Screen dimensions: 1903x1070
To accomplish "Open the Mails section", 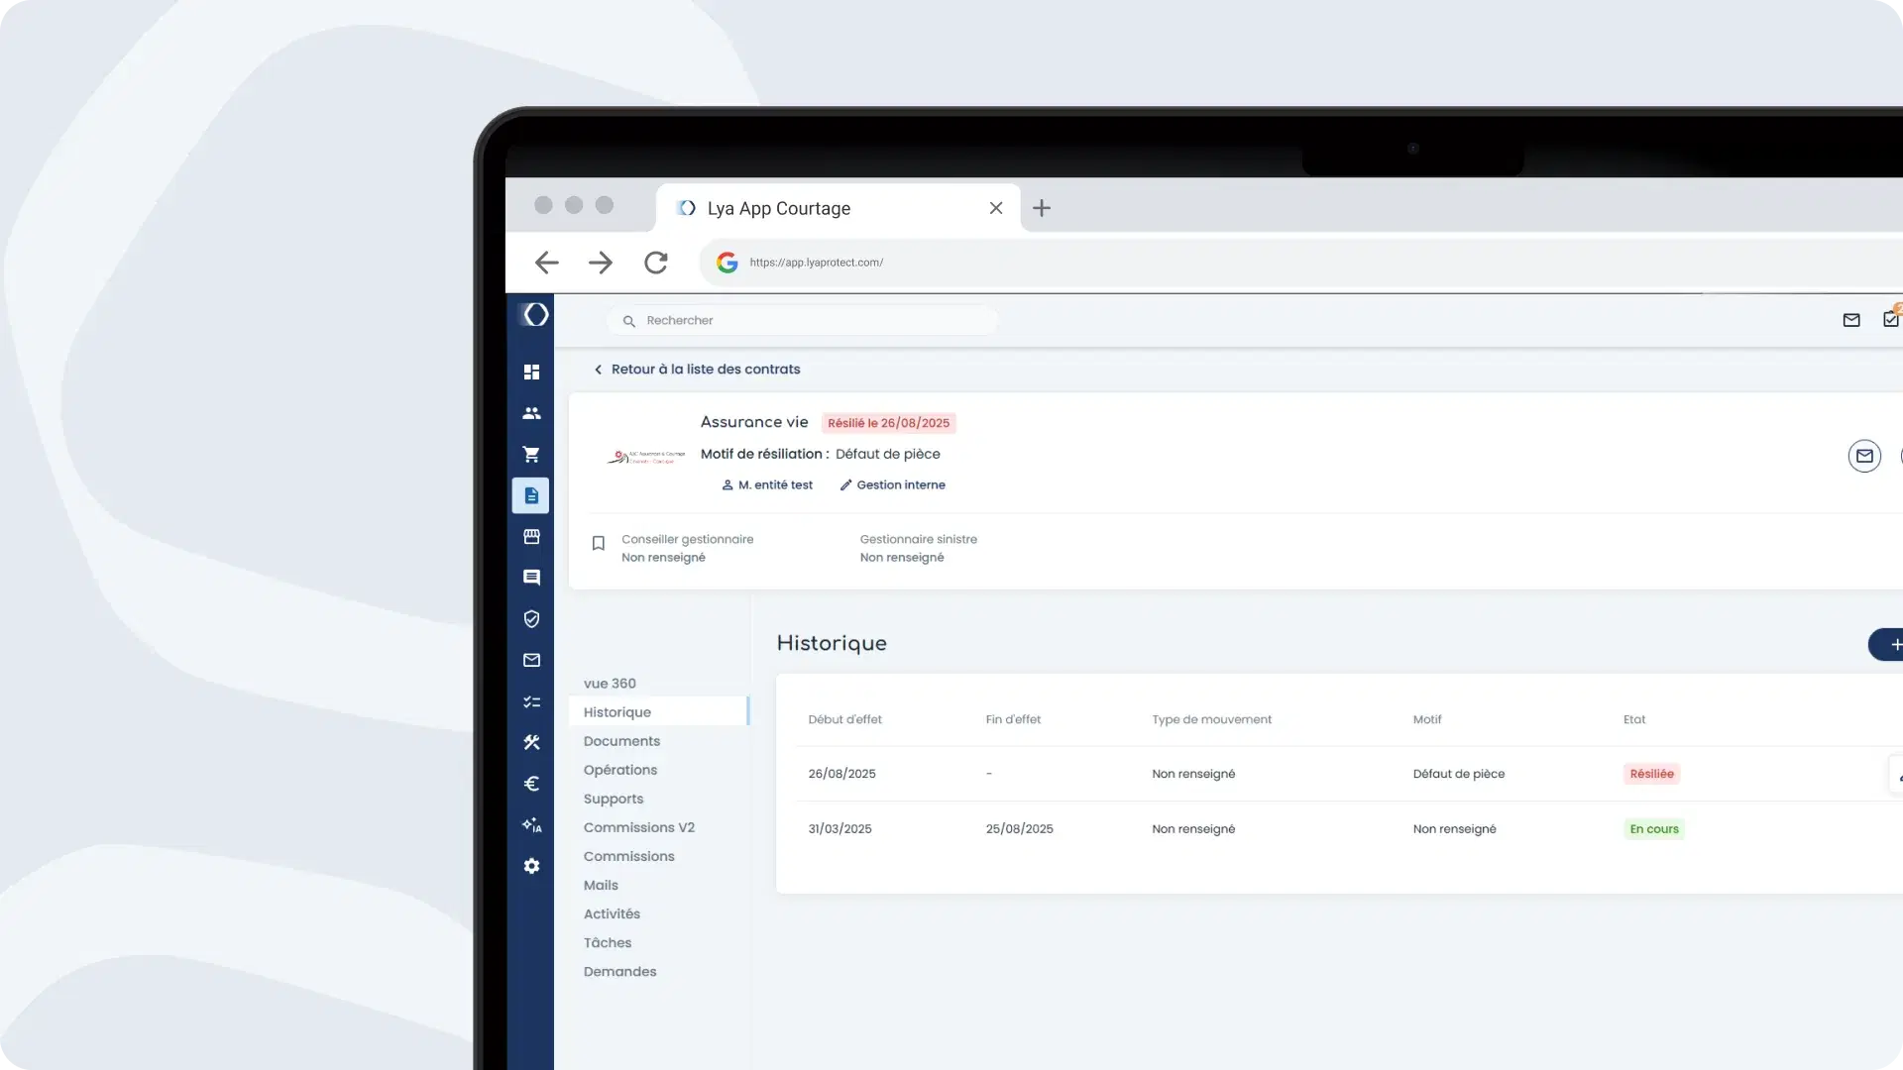I will [601, 885].
